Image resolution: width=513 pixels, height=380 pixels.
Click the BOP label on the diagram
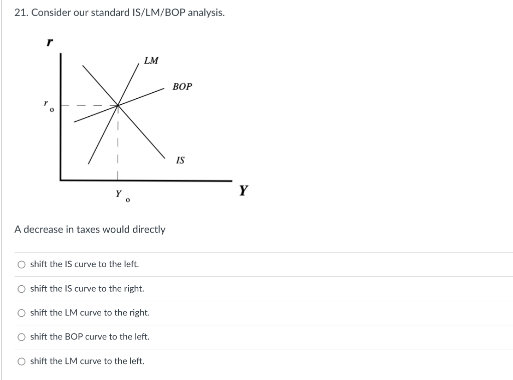pos(182,86)
